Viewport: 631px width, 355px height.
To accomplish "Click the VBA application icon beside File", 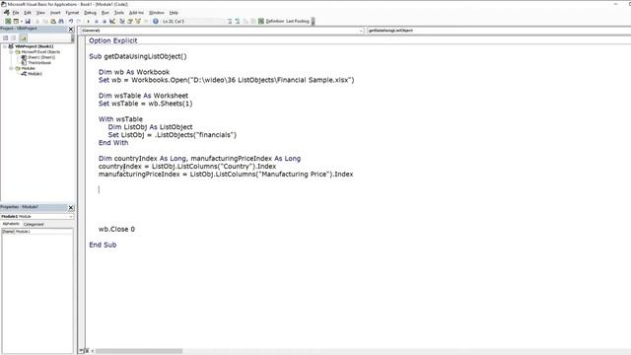I will (x=6, y=13).
